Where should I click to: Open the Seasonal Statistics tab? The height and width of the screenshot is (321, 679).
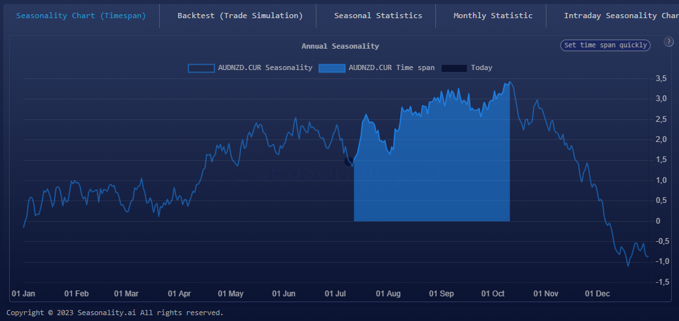378,16
